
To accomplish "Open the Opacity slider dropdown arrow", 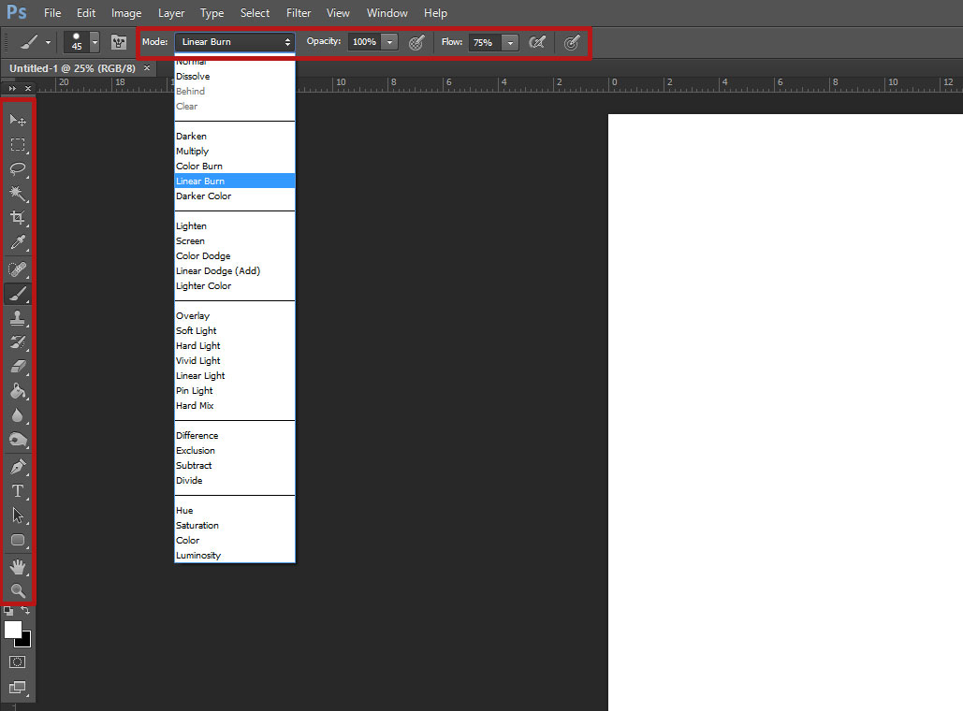I will click(x=389, y=42).
